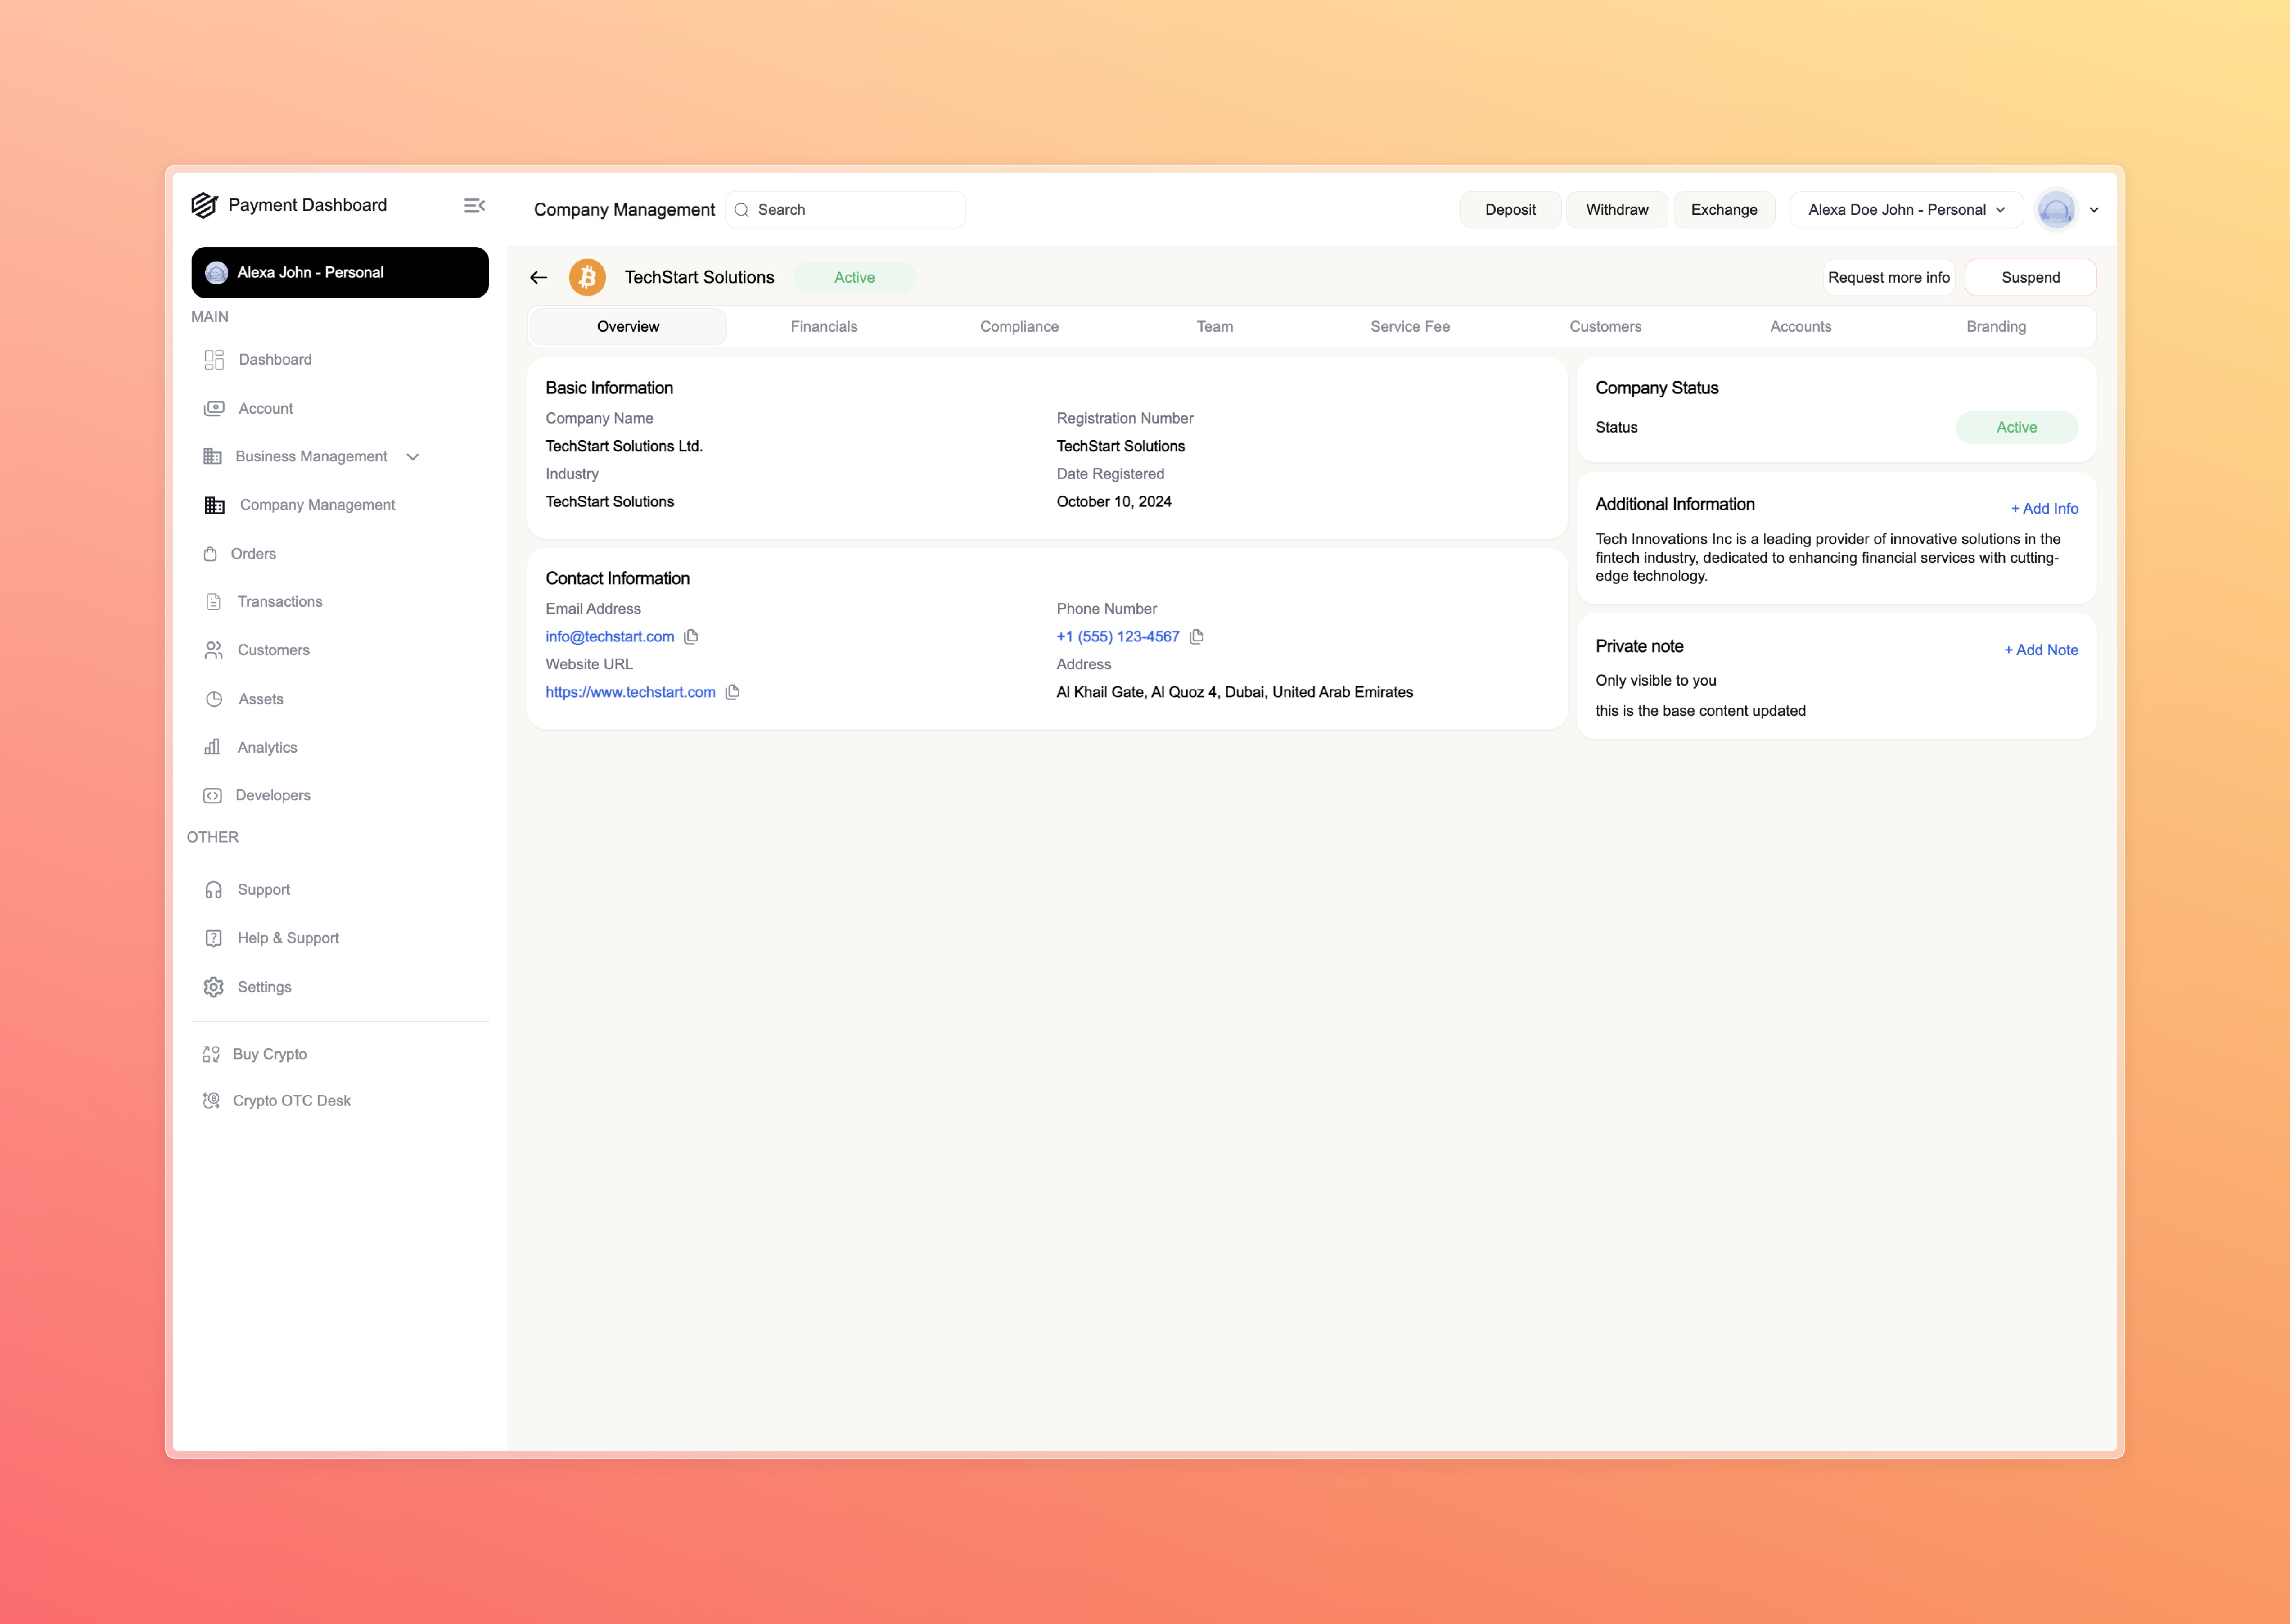Open the Compliance tab
This screenshot has width=2290, height=1624.
[1019, 327]
